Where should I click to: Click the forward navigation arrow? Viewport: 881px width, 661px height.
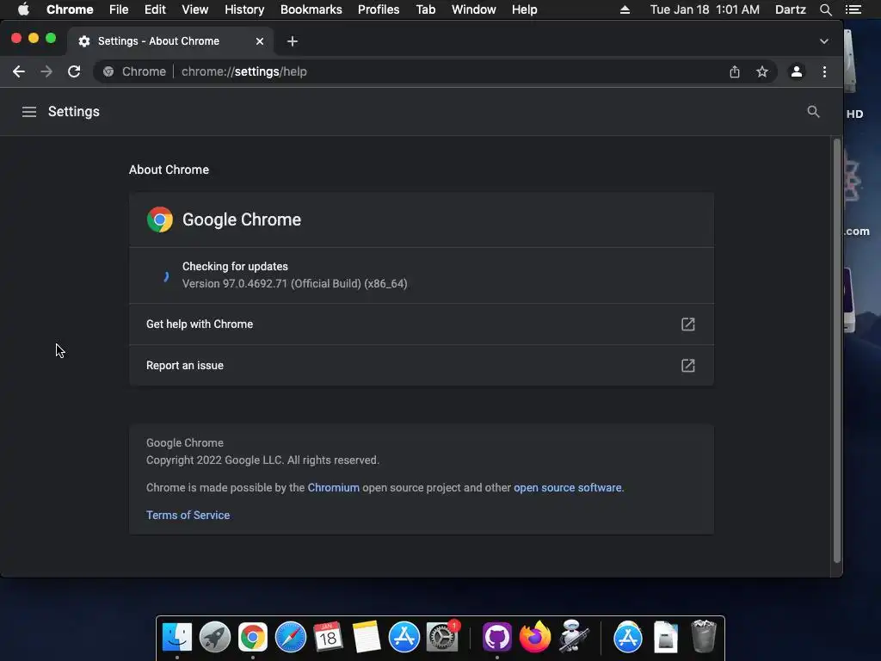tap(46, 71)
